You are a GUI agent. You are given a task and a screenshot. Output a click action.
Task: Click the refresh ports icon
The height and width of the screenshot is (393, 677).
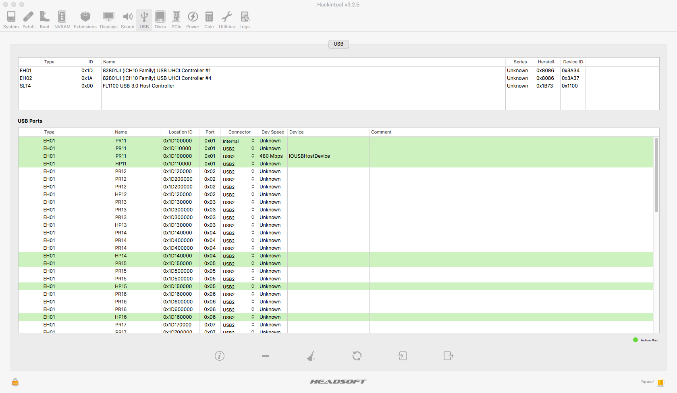[x=357, y=356]
